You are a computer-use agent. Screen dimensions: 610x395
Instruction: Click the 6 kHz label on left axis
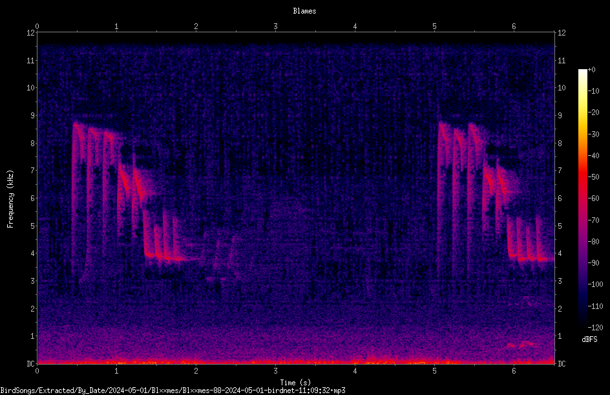coord(33,198)
